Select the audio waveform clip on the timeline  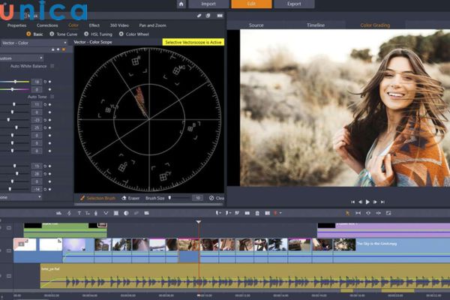tap(245, 276)
